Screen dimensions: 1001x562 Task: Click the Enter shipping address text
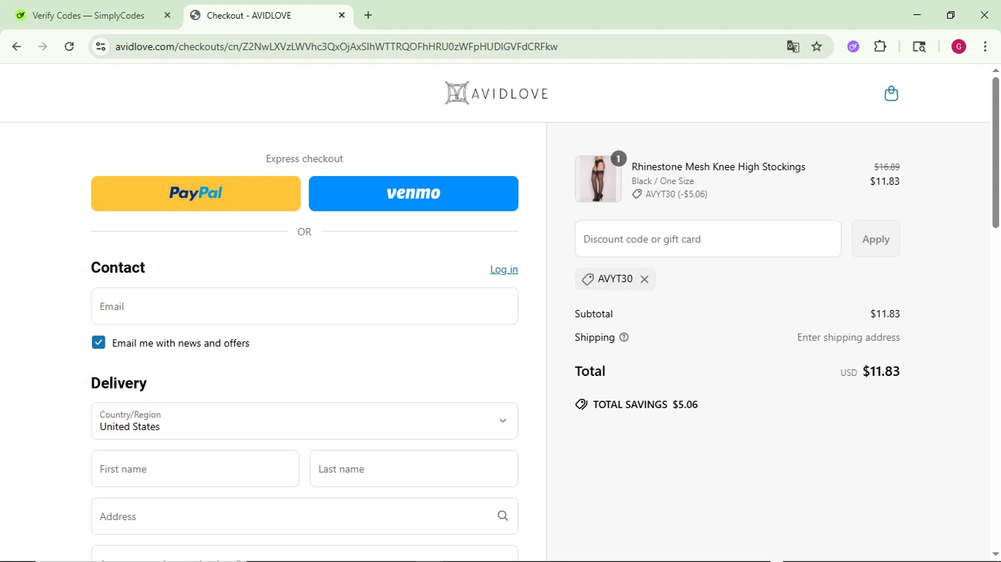pyautogui.click(x=848, y=337)
